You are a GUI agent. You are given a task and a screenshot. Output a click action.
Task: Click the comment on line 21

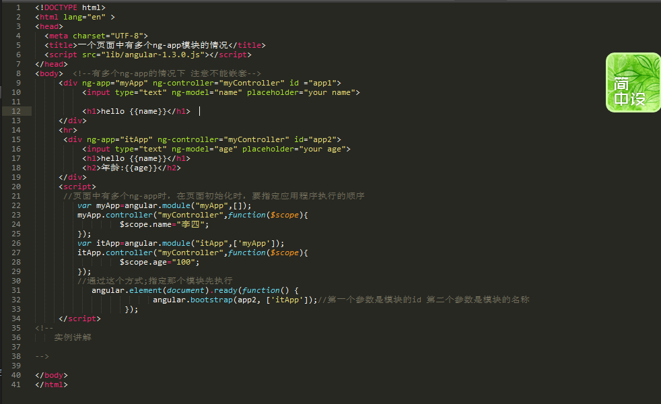[x=214, y=196]
